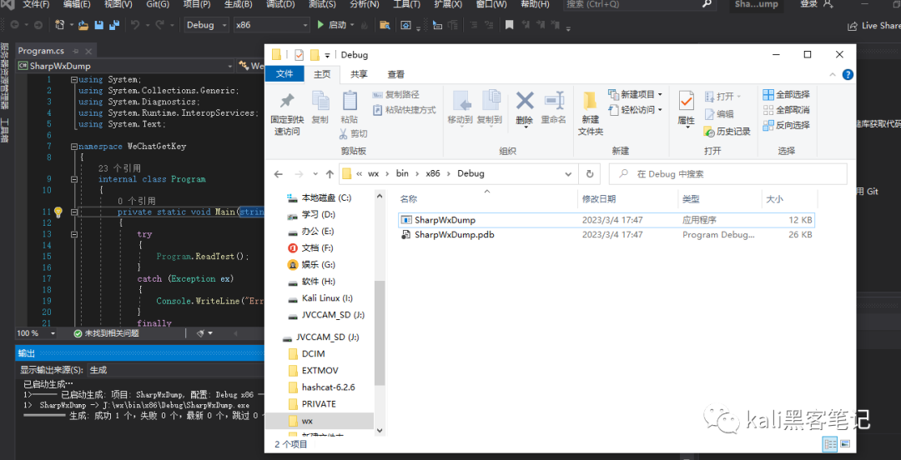Screen dimensions: 901x460
Task: Switch to the 查看 tab in Explorer
Action: tap(396, 74)
